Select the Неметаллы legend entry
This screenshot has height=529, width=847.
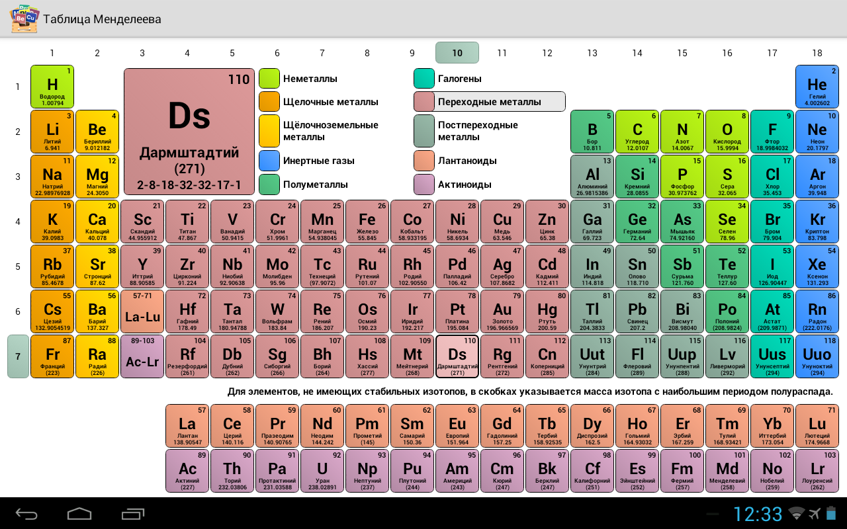tap(298, 79)
